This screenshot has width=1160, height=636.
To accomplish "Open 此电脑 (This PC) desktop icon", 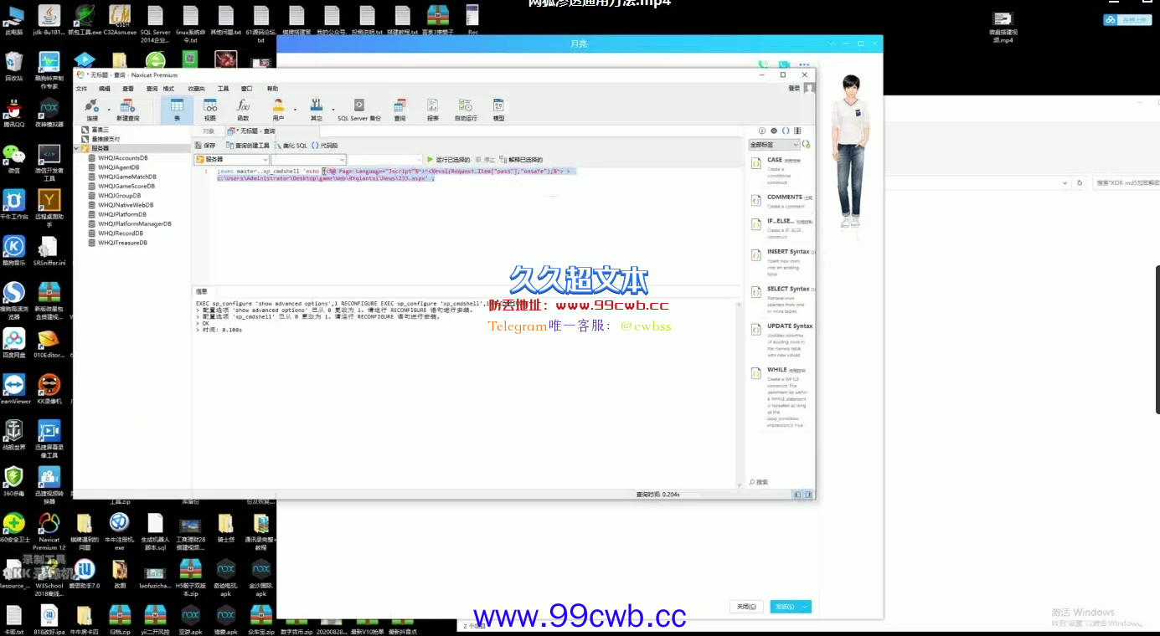I will (x=13, y=20).
